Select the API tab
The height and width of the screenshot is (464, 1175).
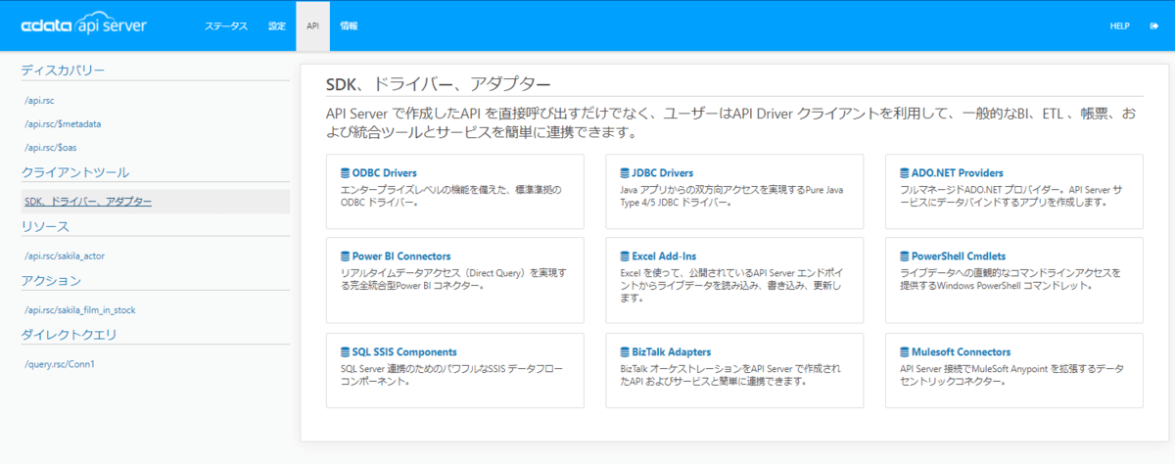coord(312,25)
